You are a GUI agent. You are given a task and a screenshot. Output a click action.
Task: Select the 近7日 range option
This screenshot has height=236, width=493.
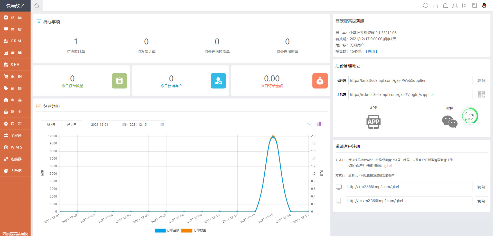coord(51,125)
